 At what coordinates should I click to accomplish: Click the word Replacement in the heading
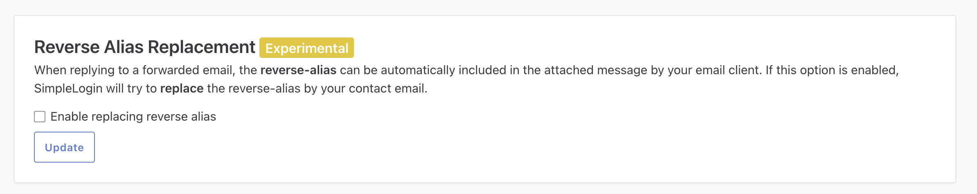coord(201,47)
